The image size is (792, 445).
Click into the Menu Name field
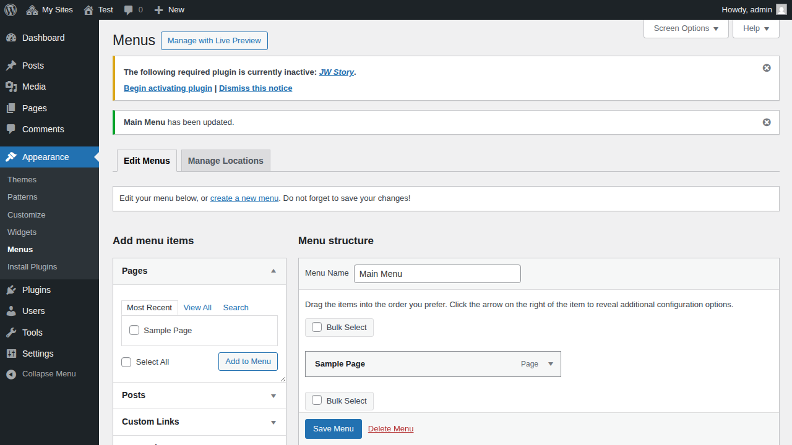coord(437,274)
